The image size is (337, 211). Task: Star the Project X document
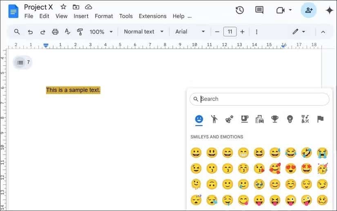pos(63,7)
